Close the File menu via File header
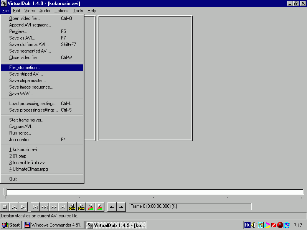The width and height of the screenshot is (307, 230). click(x=5, y=11)
